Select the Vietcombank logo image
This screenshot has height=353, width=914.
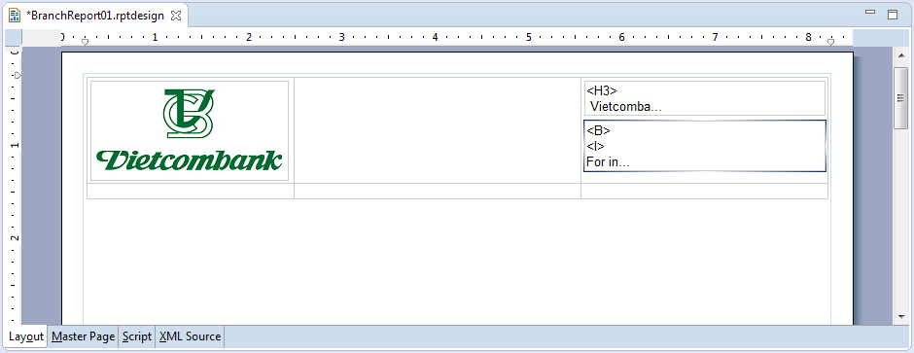(190, 130)
